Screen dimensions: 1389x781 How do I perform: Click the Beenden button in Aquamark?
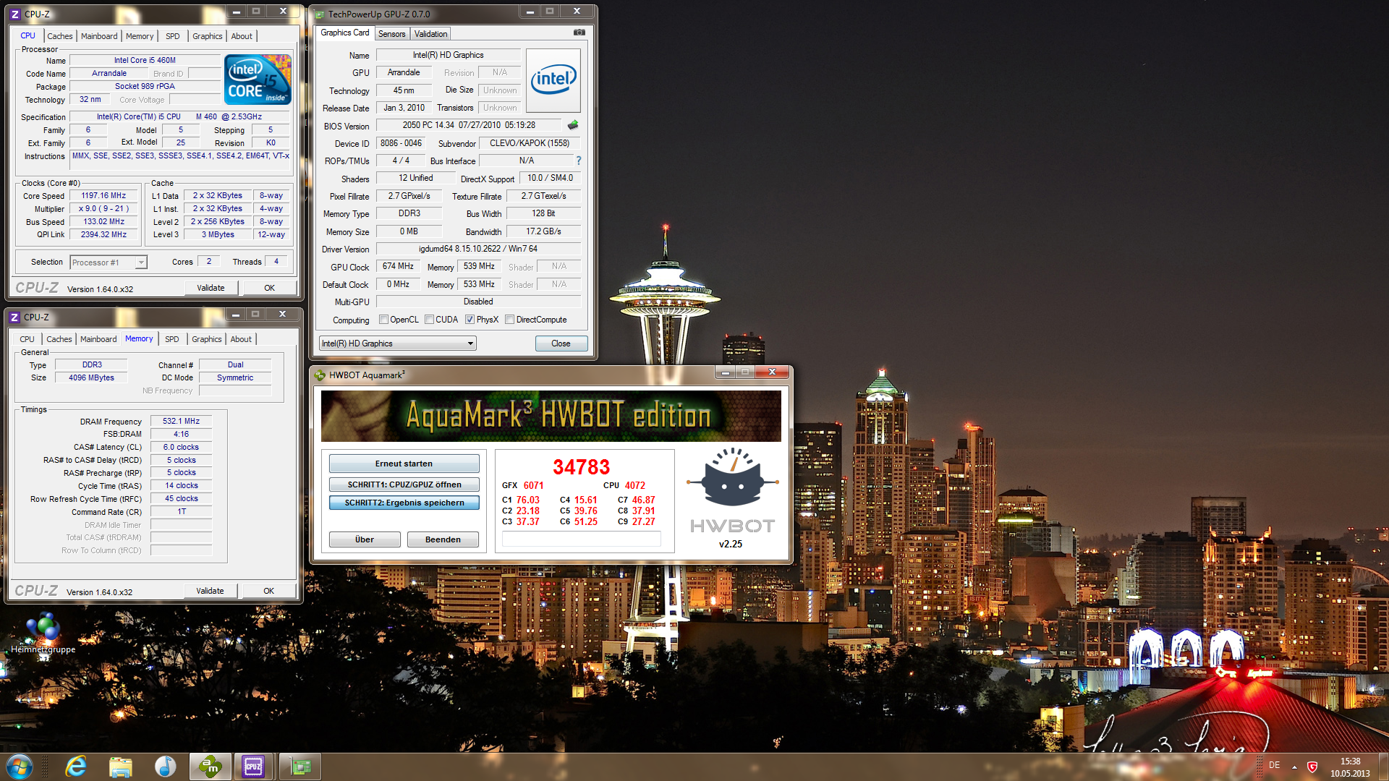[x=443, y=539]
